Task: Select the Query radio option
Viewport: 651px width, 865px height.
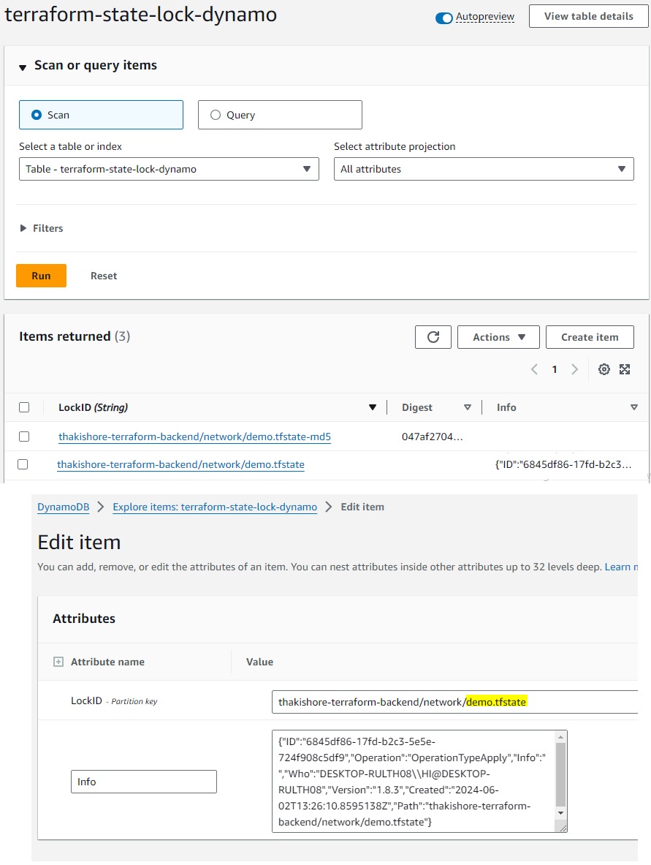Action: (x=216, y=115)
